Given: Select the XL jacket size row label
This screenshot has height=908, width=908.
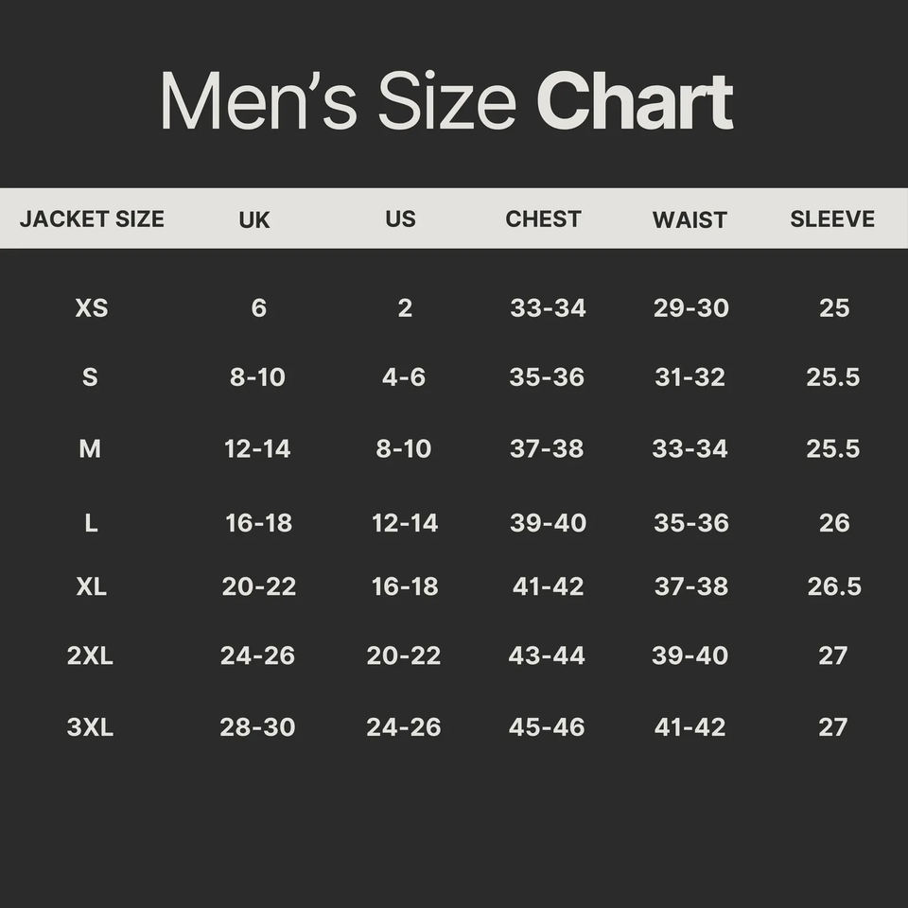Looking at the screenshot, I should (92, 586).
